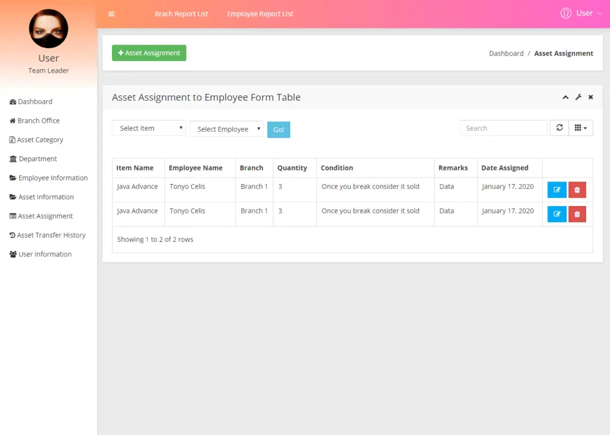Open User Information from the sidebar
This screenshot has height=435, width=610.
[x=43, y=254]
